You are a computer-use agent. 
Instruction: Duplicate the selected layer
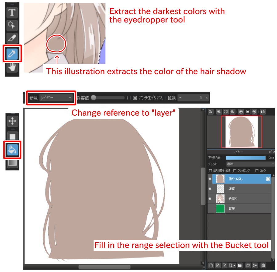[x=248, y=265]
